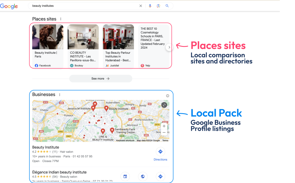Open the Beauty Institute | Paris card image
295x183 pixels.
(48, 37)
